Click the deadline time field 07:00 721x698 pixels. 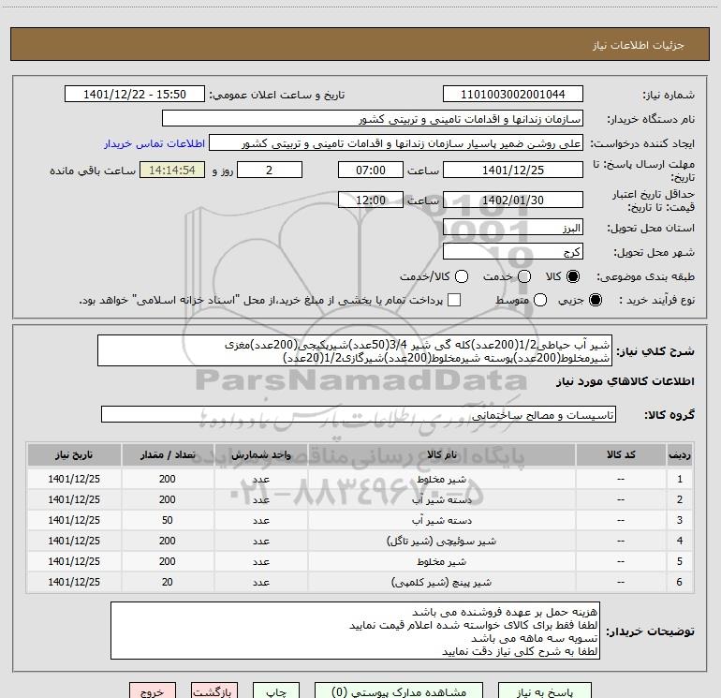pyautogui.click(x=371, y=170)
